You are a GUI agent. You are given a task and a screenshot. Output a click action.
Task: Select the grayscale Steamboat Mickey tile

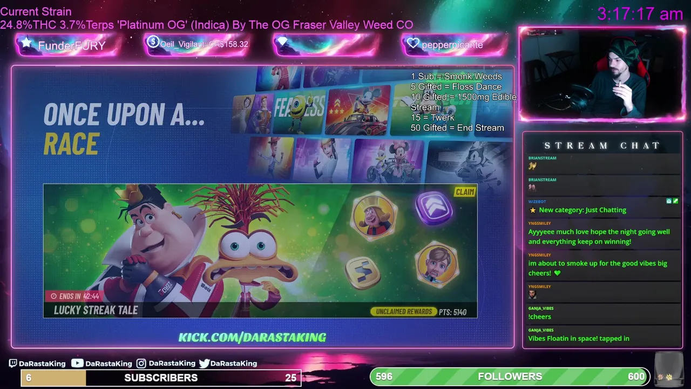[x=469, y=163]
